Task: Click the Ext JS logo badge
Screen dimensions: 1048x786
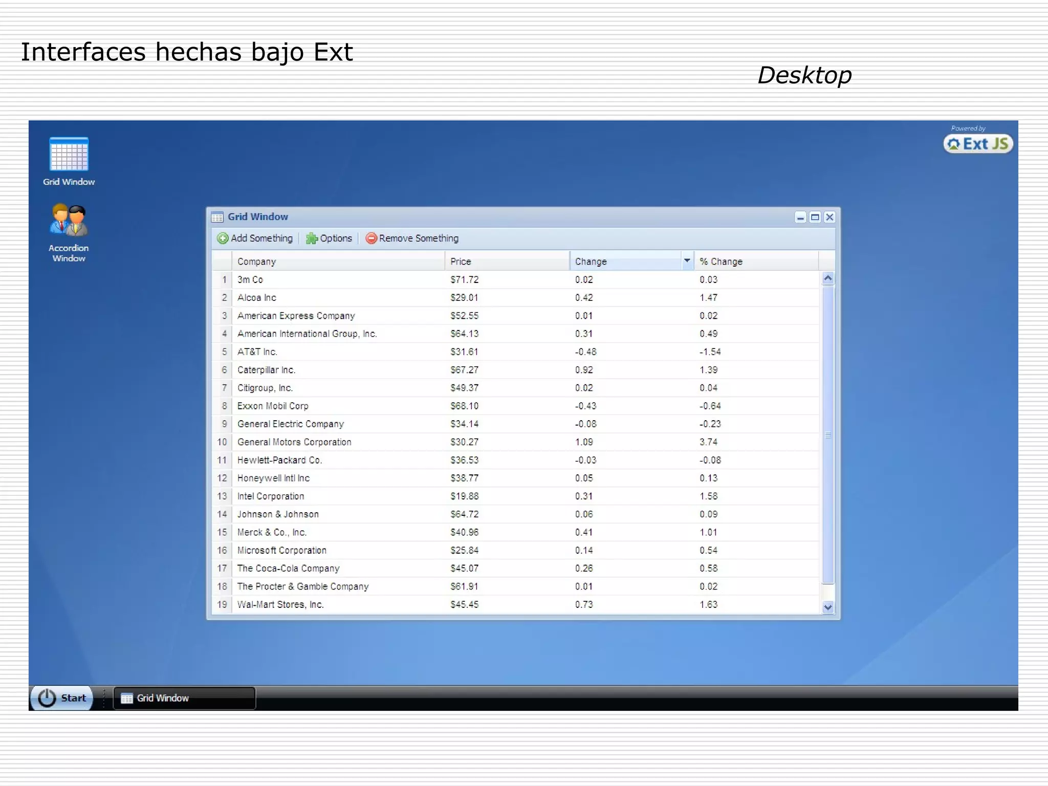Action: coord(978,144)
